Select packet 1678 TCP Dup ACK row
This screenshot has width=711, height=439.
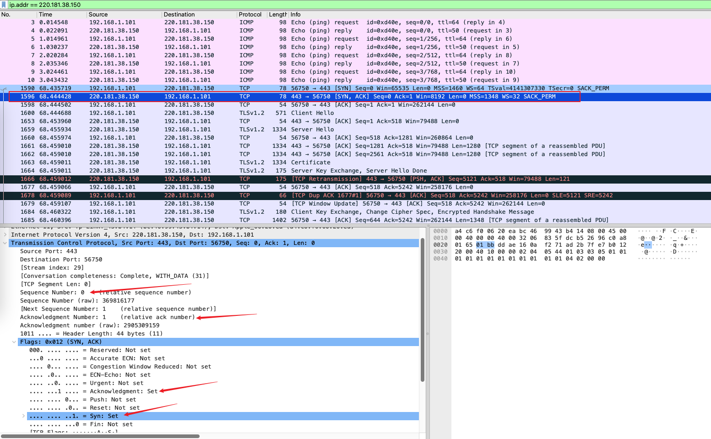[355, 195]
